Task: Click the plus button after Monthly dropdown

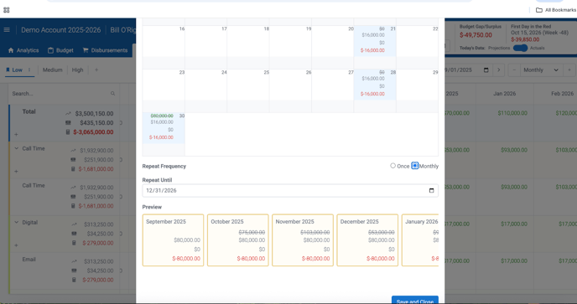Action: [x=569, y=70]
